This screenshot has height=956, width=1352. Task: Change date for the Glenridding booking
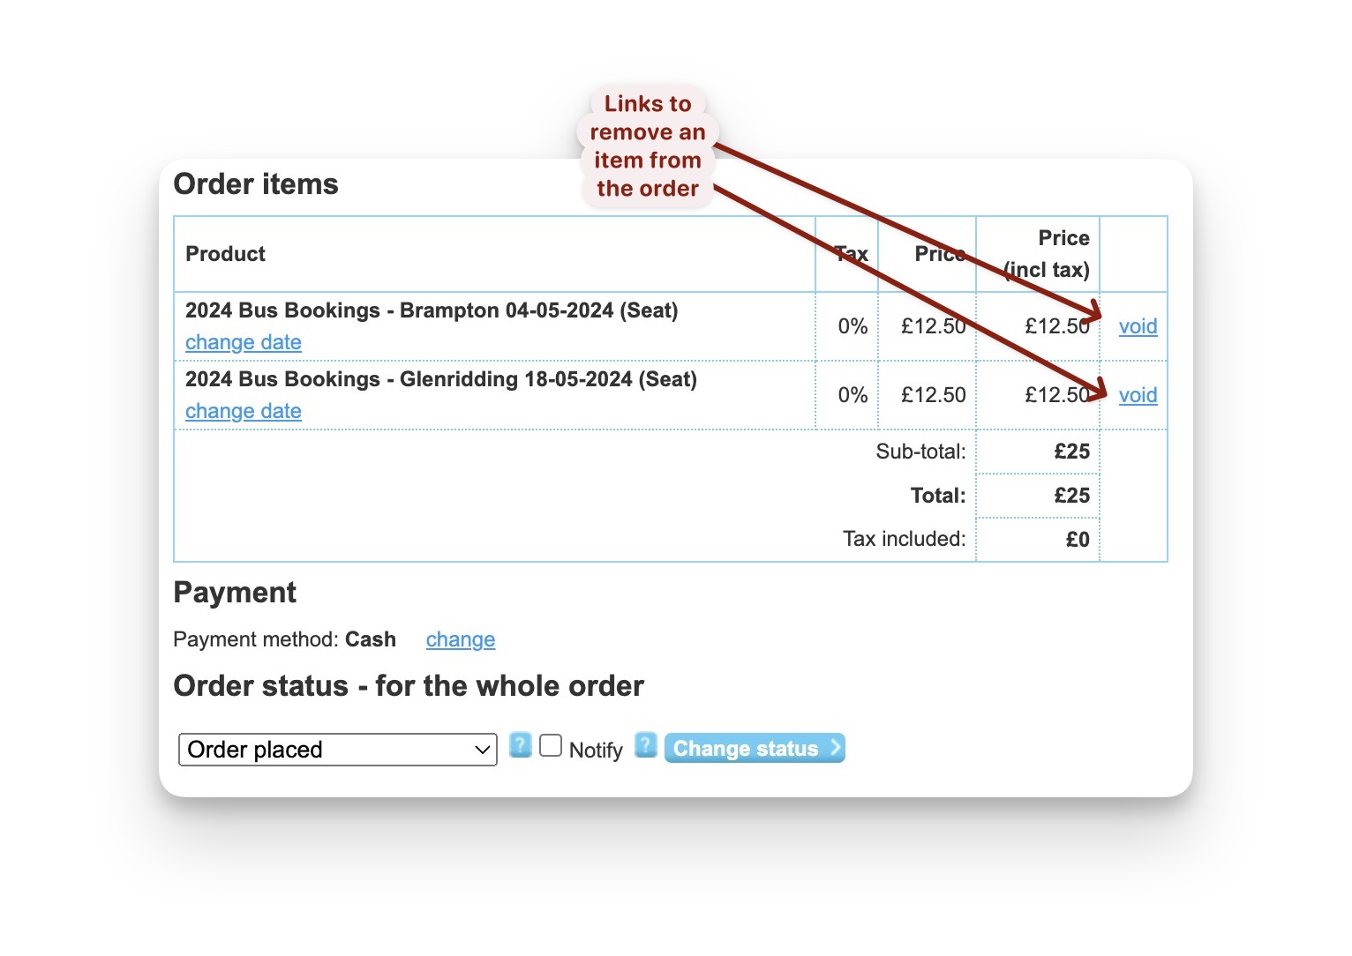(x=243, y=411)
